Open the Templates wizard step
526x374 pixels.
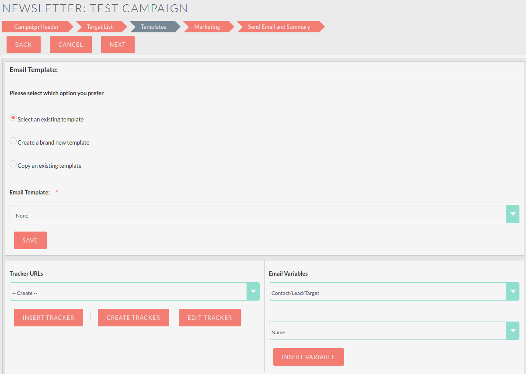tap(153, 27)
